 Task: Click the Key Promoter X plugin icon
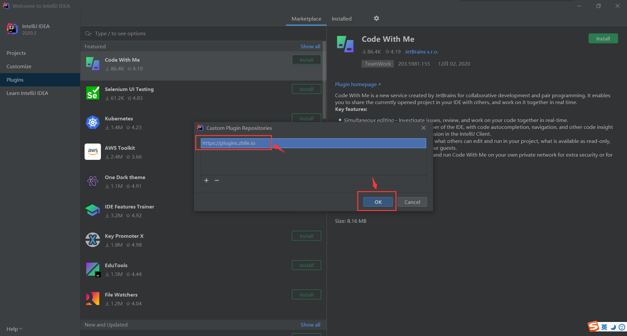point(93,240)
